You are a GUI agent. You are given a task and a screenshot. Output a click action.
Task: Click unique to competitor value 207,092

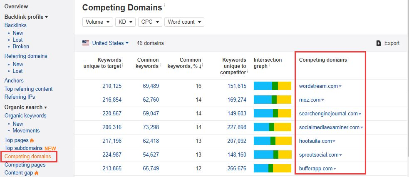point(237,141)
